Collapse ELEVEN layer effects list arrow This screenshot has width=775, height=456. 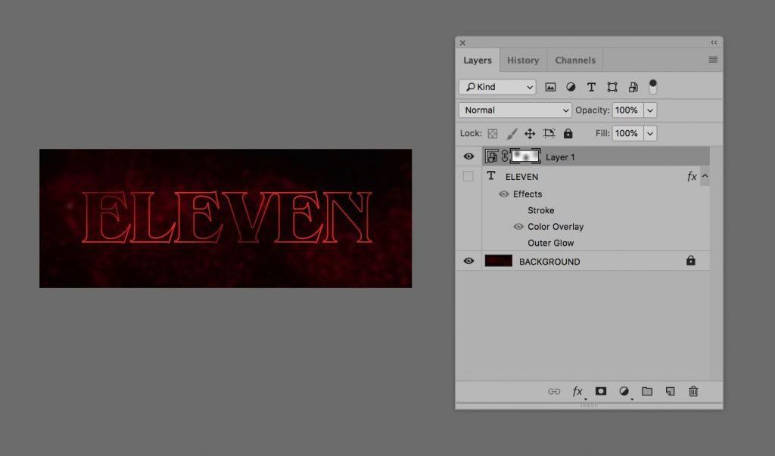(705, 176)
